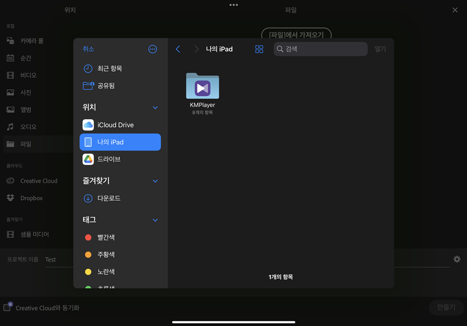Image resolution: width=467 pixels, height=326 pixels.
Task: Tap the 열기 open button
Action: (x=380, y=49)
